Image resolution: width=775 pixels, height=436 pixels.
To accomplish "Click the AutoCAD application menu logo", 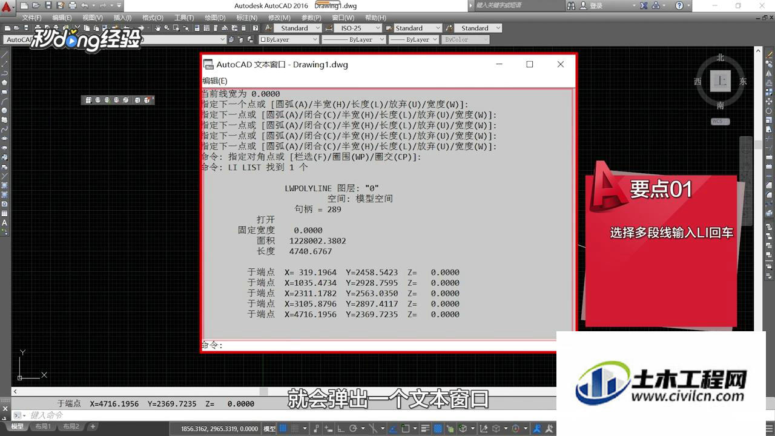I will coord(7,7).
